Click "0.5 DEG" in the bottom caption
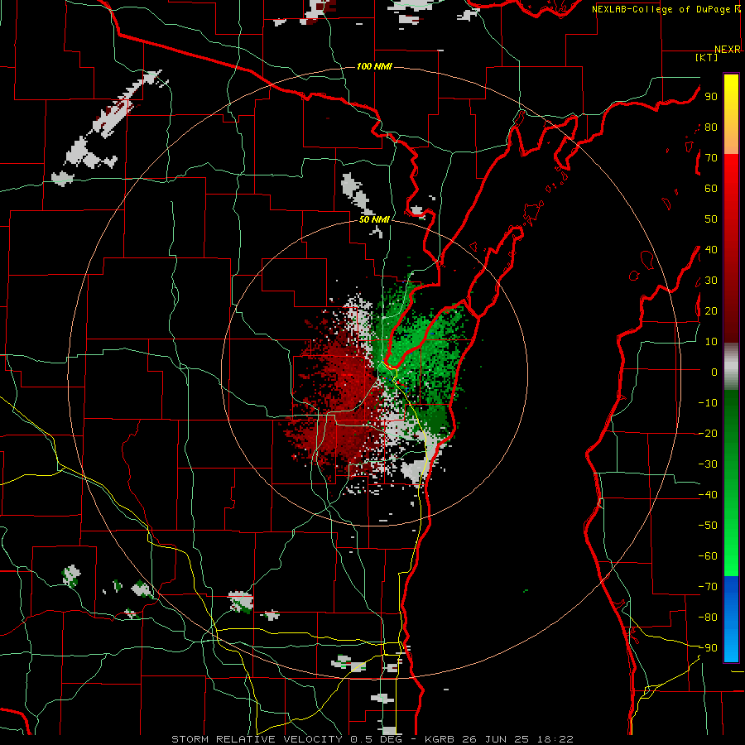 (378, 739)
